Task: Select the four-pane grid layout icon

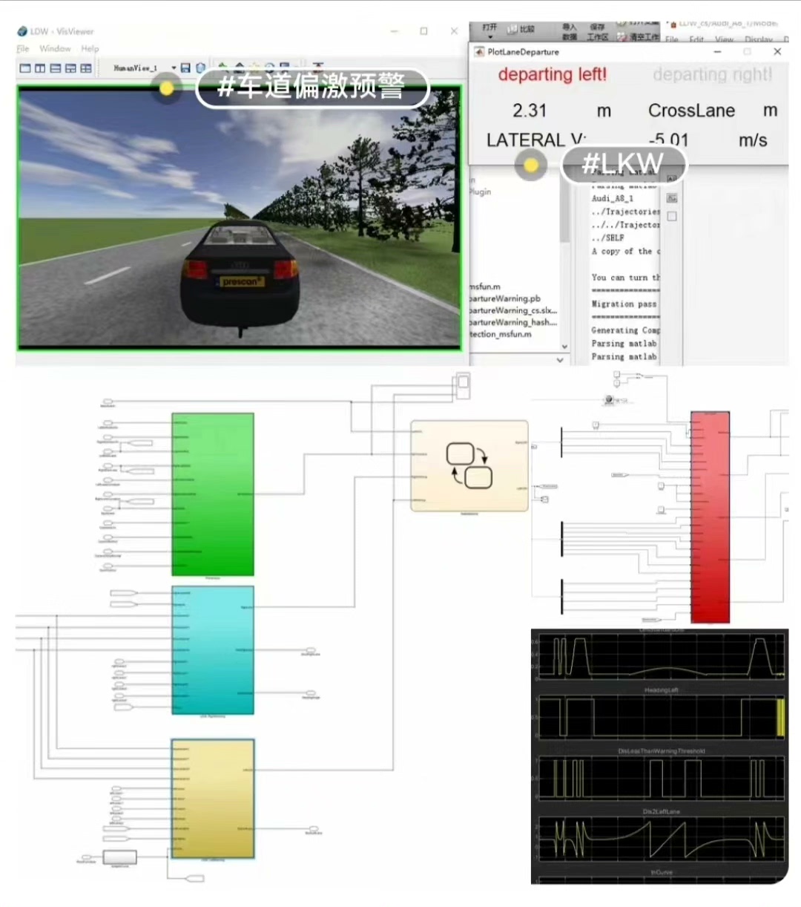Action: pyautogui.click(x=86, y=68)
